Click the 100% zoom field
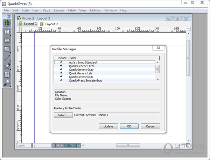The image size is (210, 160). [x=24, y=146]
